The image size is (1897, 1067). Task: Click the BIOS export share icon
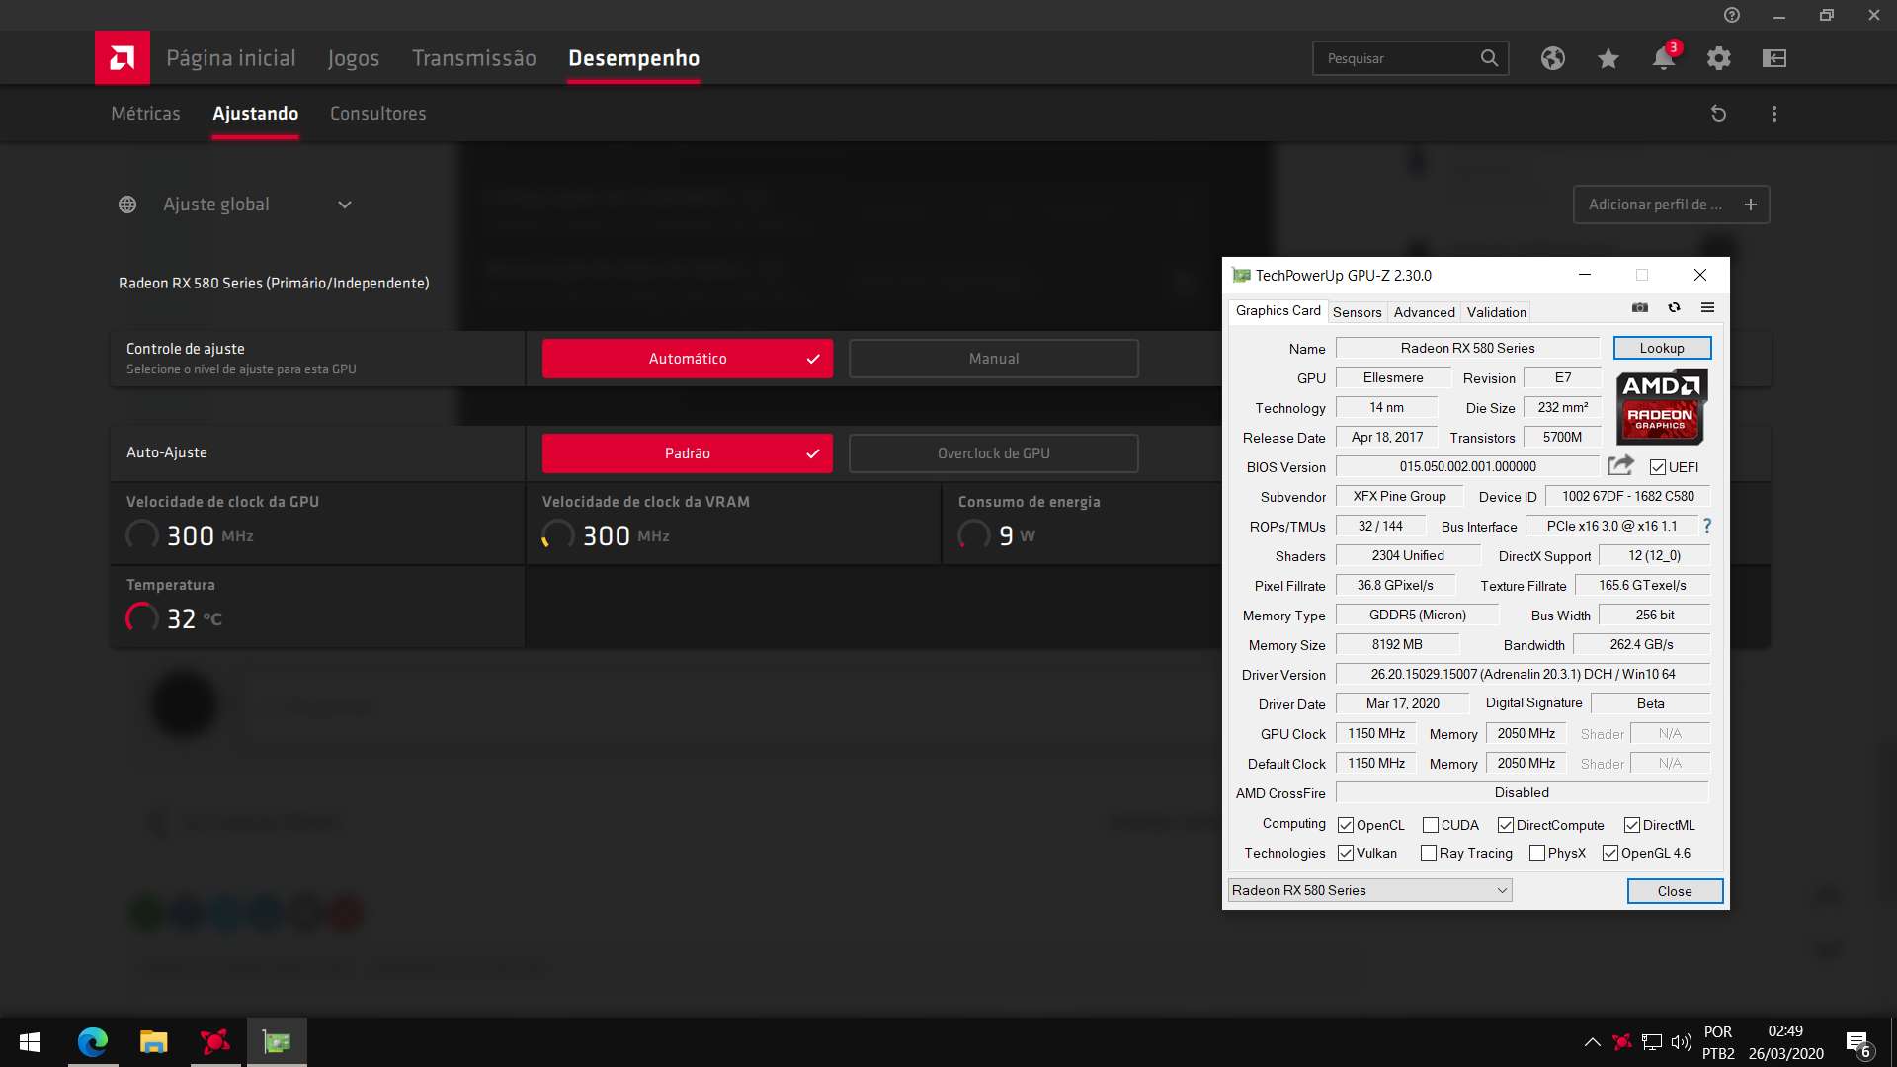1620,465
